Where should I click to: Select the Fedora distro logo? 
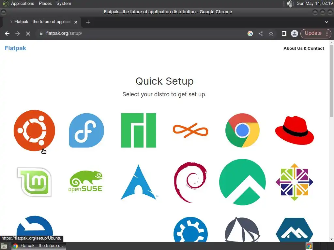[86, 130]
